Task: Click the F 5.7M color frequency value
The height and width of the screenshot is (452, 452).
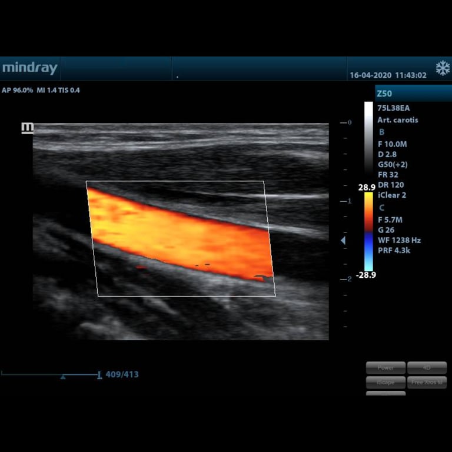Action: [x=390, y=220]
